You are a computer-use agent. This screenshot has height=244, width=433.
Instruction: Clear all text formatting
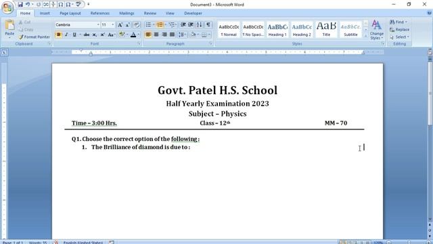click(x=137, y=25)
